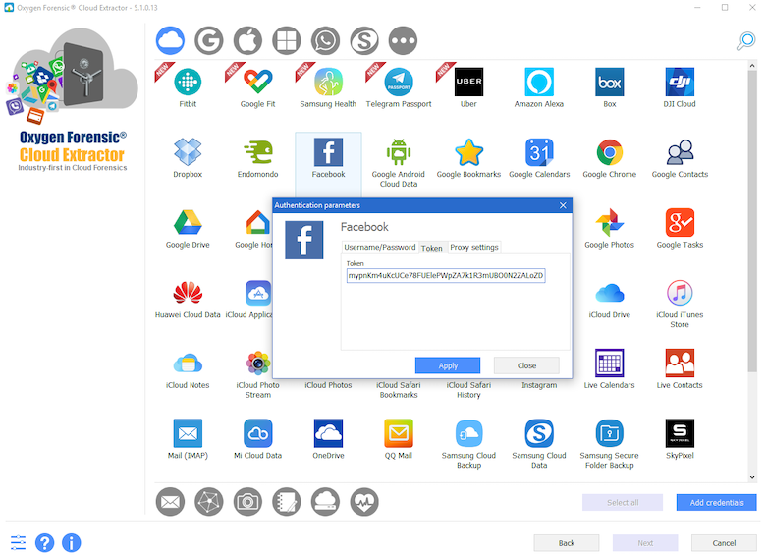The width and height of the screenshot is (766, 560).
Task: Choose the Mi Cloud Data service
Action: click(x=258, y=433)
